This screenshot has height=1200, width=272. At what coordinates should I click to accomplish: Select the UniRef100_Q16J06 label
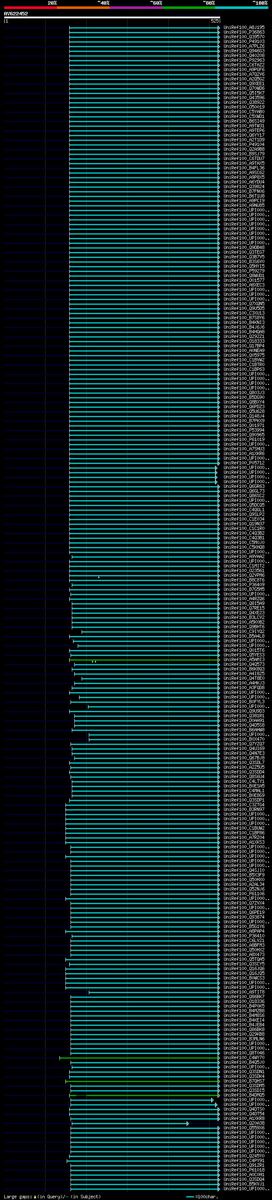(244, 969)
